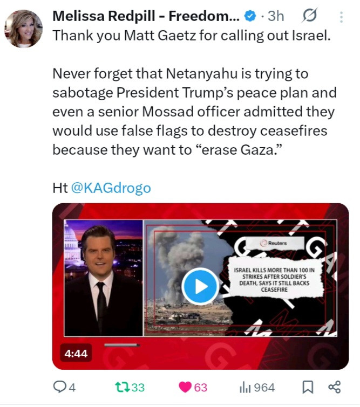Play the Matt Gaetz video
This screenshot has height=407, width=360.
click(x=200, y=286)
